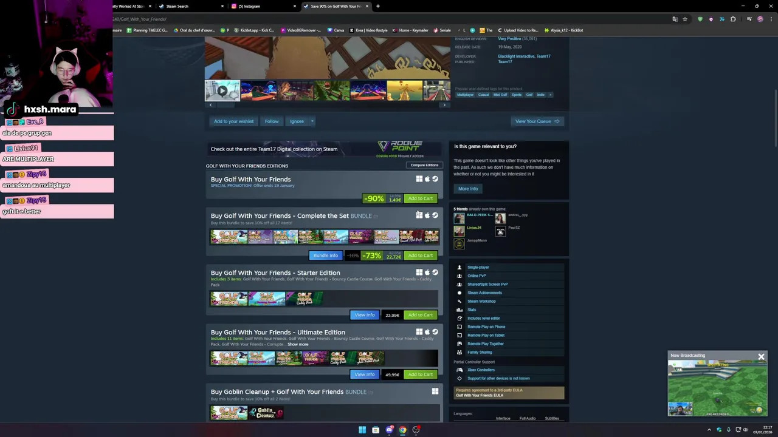778x437 pixels.
Task: Show more Ultimate Edition included items
Action: point(298,344)
